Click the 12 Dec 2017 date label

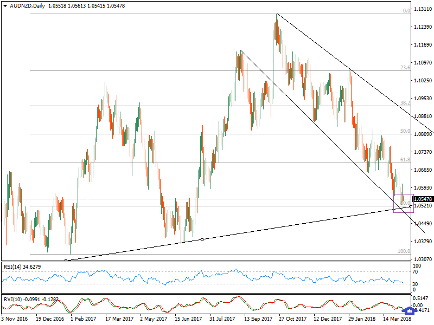tap(328, 319)
